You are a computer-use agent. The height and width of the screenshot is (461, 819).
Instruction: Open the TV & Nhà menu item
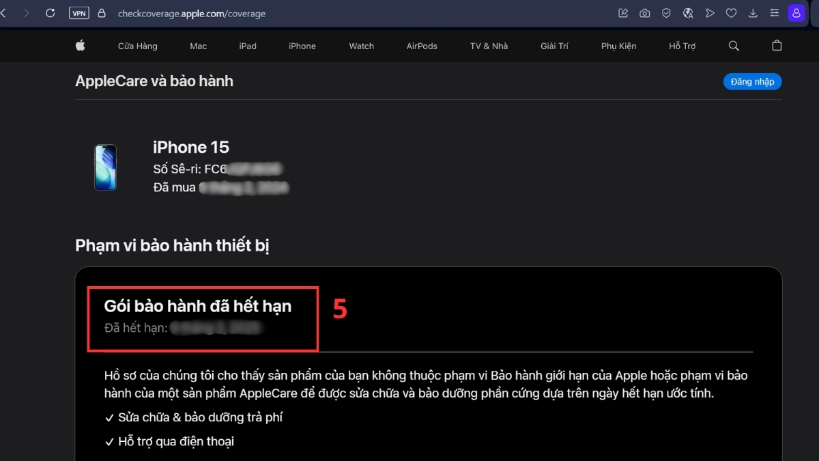point(489,46)
